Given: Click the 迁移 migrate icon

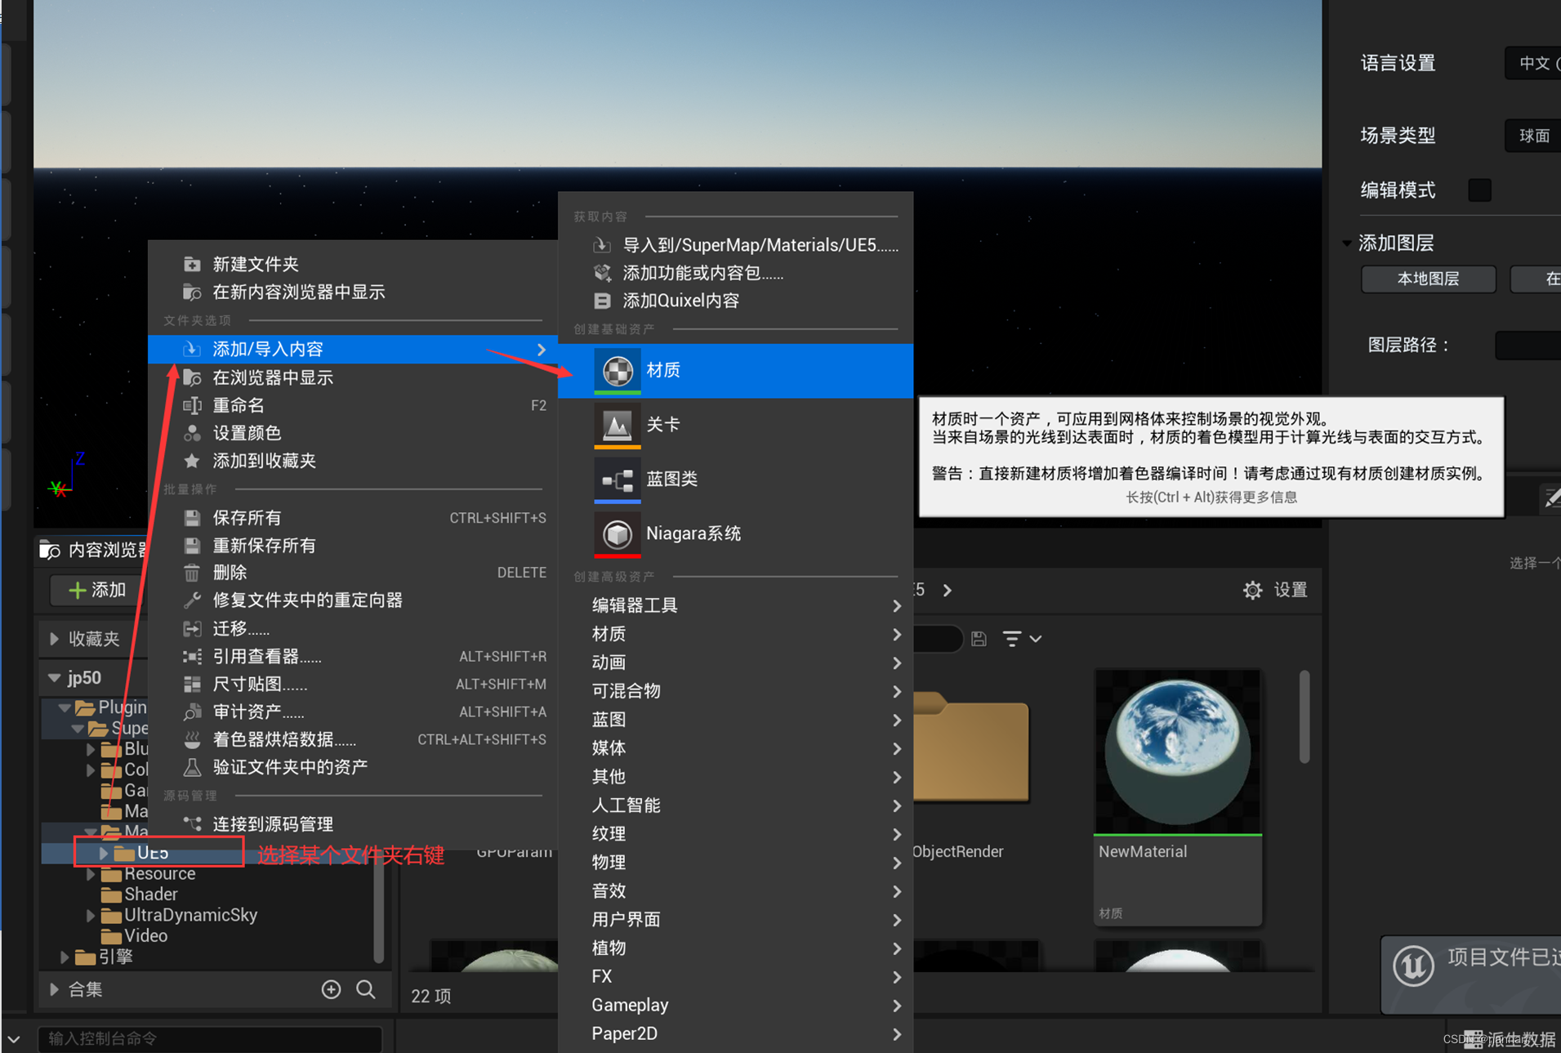Looking at the screenshot, I should (192, 628).
